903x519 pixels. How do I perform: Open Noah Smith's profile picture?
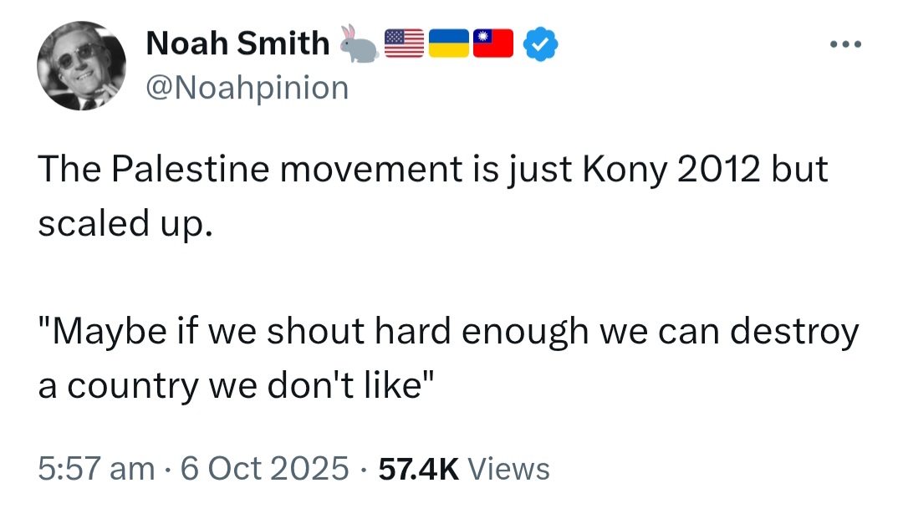81,65
